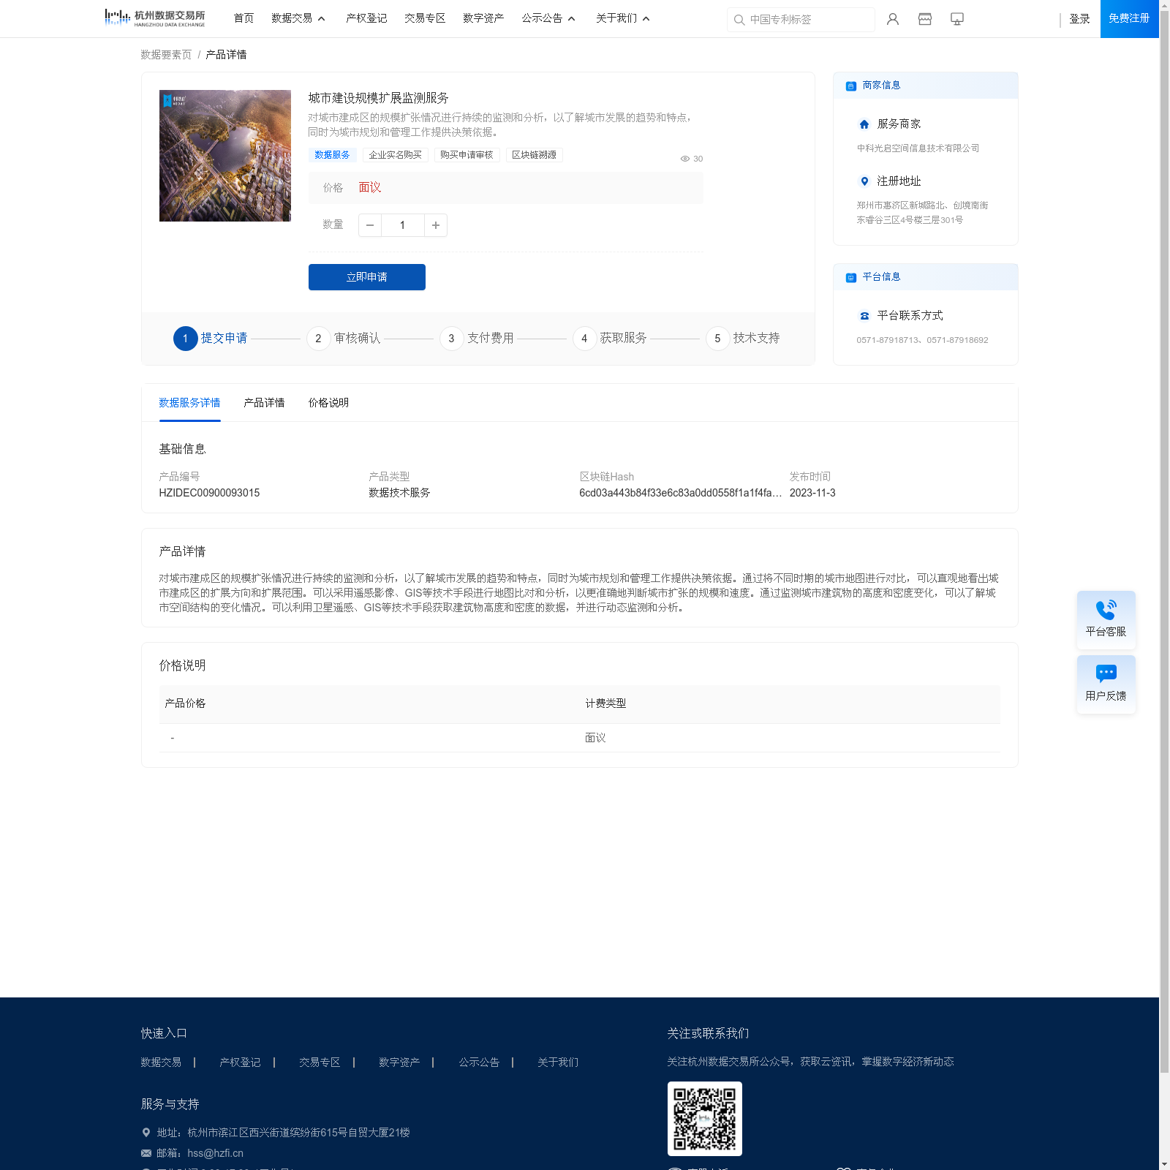Click the 免费注册 button

coord(1130,19)
